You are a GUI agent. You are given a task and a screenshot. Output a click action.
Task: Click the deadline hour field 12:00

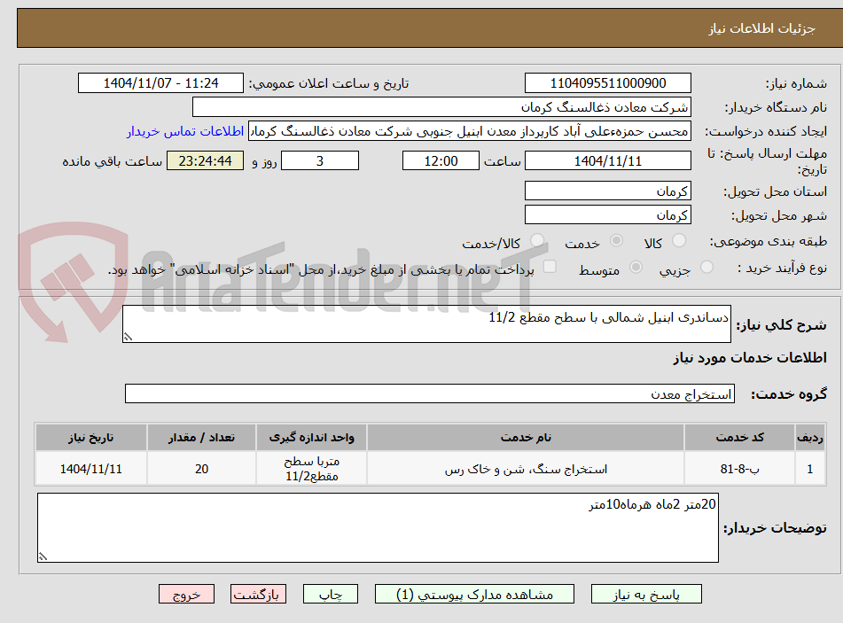pyautogui.click(x=441, y=160)
